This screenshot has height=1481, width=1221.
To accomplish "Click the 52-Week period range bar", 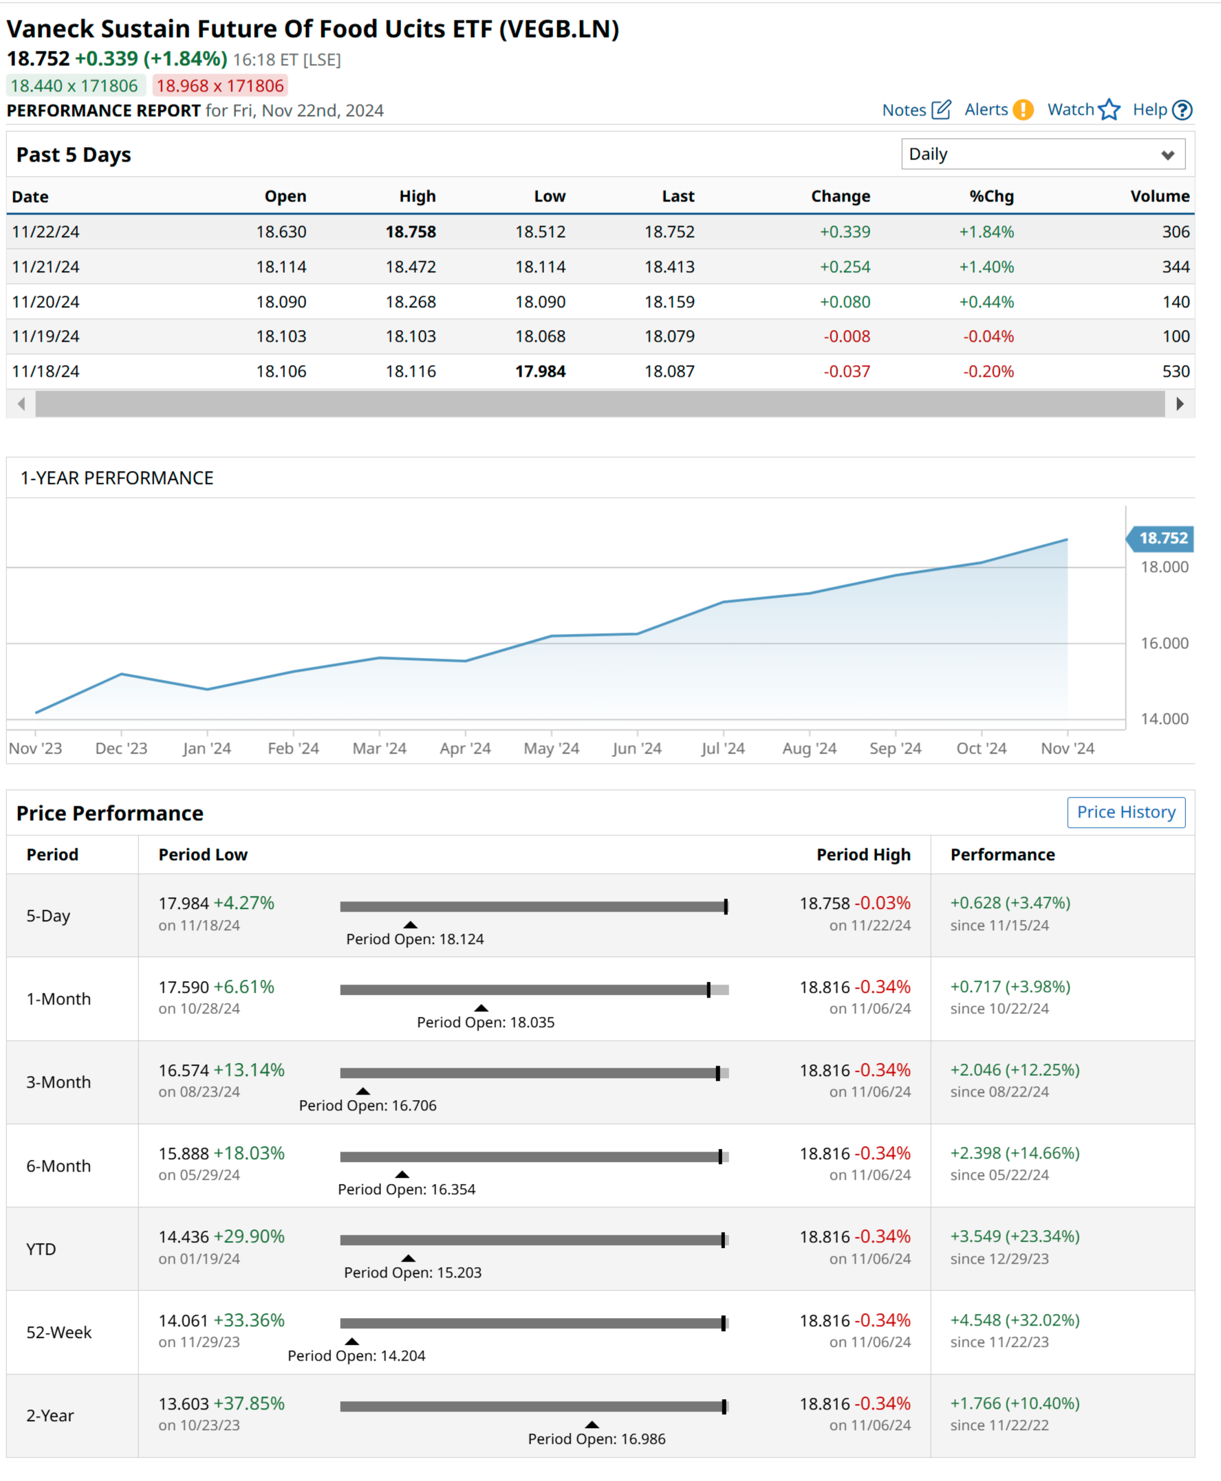I will click(534, 1323).
